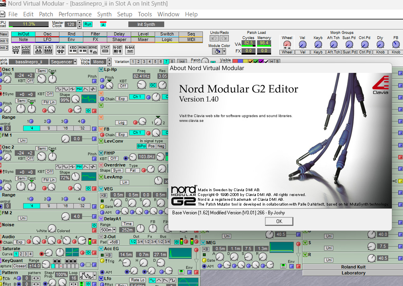Click the Sust.Pd morph group knob
Screen dimensions: 403x286
(x=349, y=45)
